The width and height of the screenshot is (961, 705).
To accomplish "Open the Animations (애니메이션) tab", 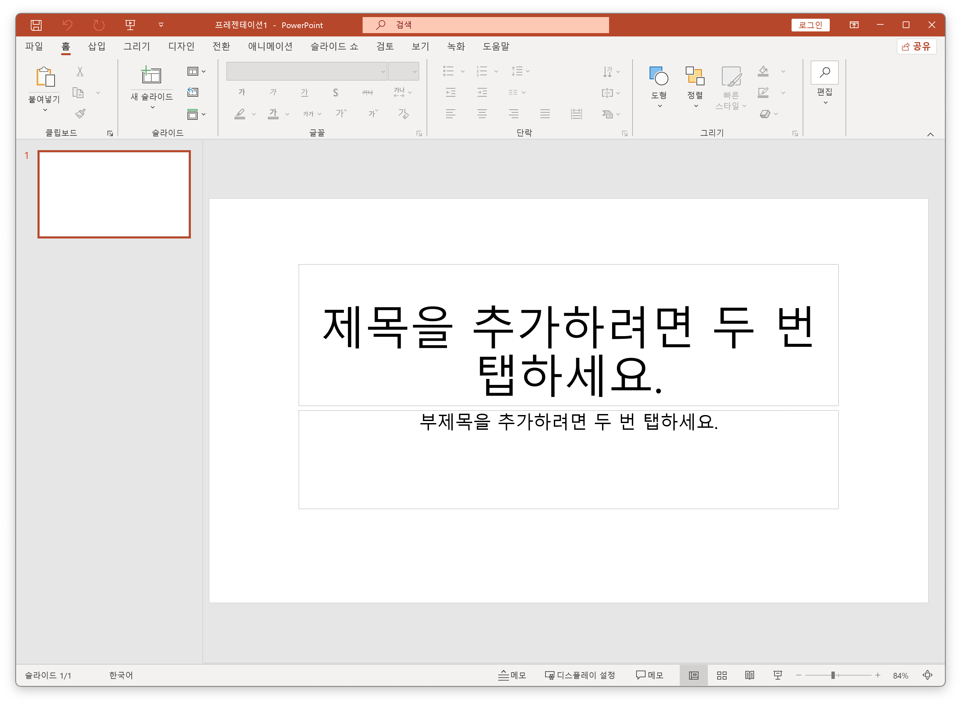I will point(270,46).
